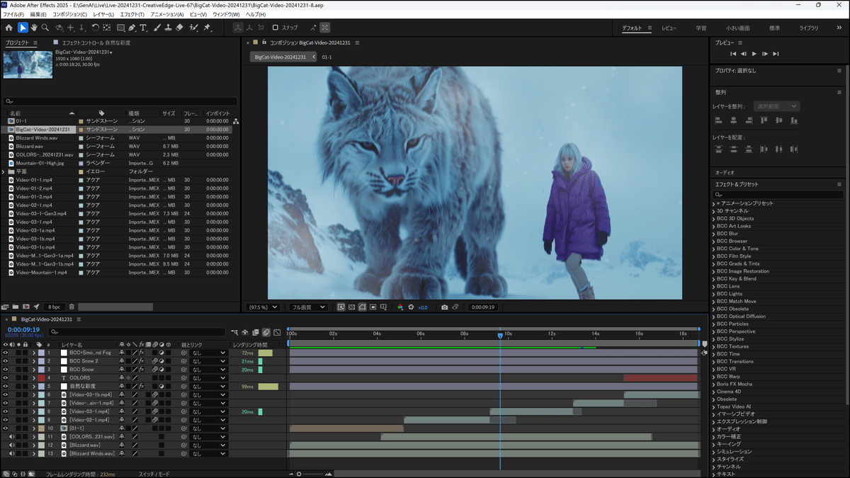The width and height of the screenshot is (850, 478).
Task: Open the ファイル(F) menu
Action: click(x=13, y=14)
